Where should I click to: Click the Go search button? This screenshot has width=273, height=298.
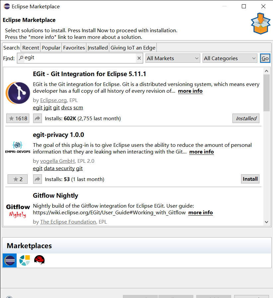point(265,58)
